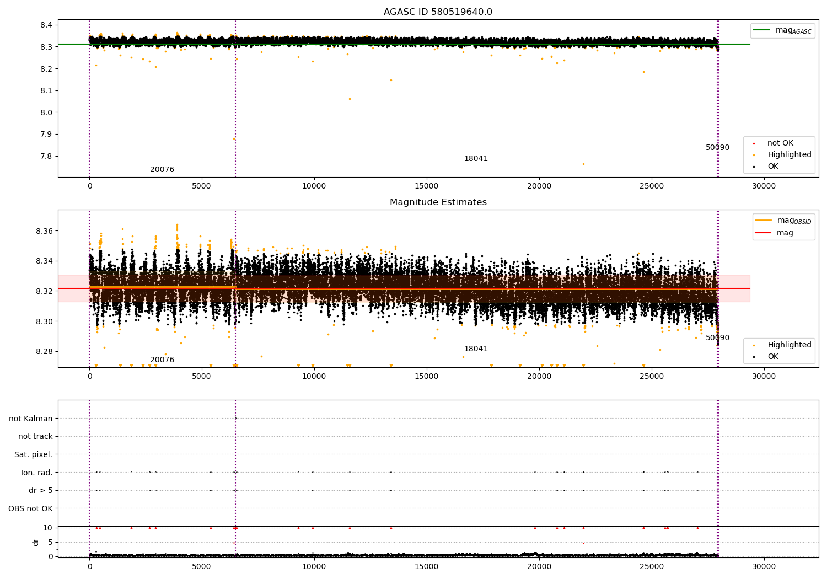Click obsid label 18041 in Magnitude Estimates plot
The image size is (827, 579).
tap(476, 349)
